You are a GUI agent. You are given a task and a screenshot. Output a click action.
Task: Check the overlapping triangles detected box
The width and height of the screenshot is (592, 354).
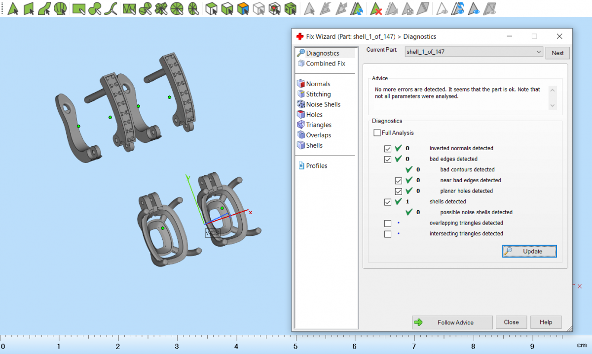pyautogui.click(x=388, y=224)
